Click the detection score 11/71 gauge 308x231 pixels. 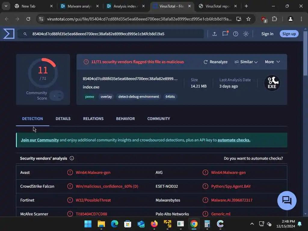pos(43,73)
